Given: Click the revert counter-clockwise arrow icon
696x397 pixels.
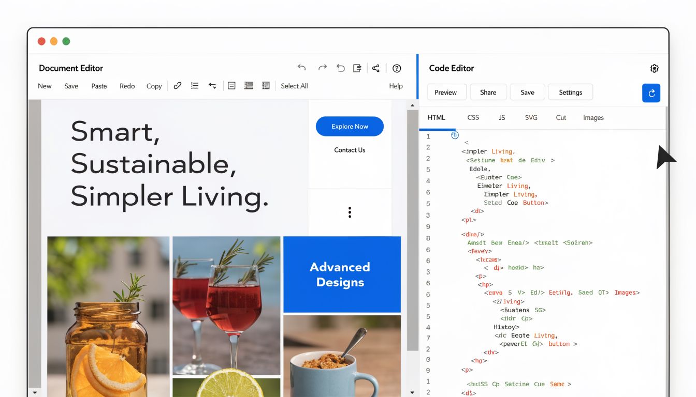Looking at the screenshot, I should (x=340, y=68).
